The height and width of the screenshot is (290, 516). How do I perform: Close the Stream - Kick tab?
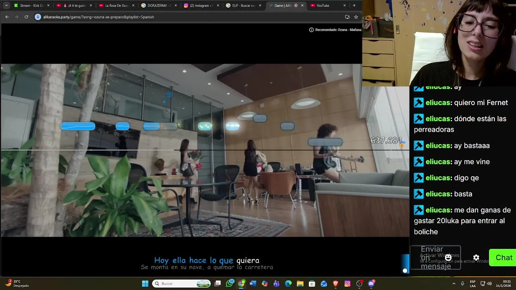(48, 6)
